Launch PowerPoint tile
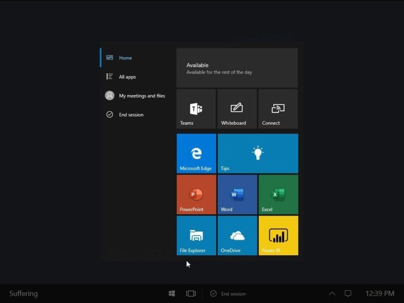The width and height of the screenshot is (404, 303). pos(196,194)
